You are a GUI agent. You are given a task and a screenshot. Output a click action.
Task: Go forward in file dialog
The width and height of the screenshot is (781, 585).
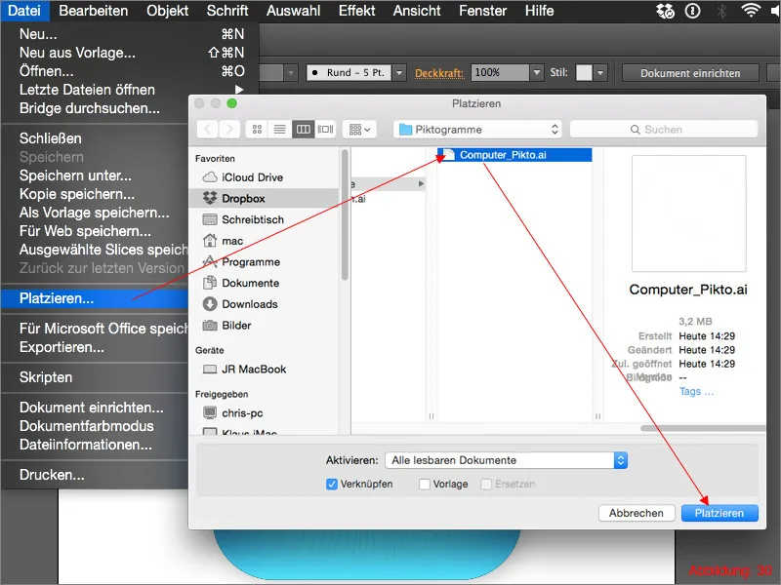(x=229, y=130)
